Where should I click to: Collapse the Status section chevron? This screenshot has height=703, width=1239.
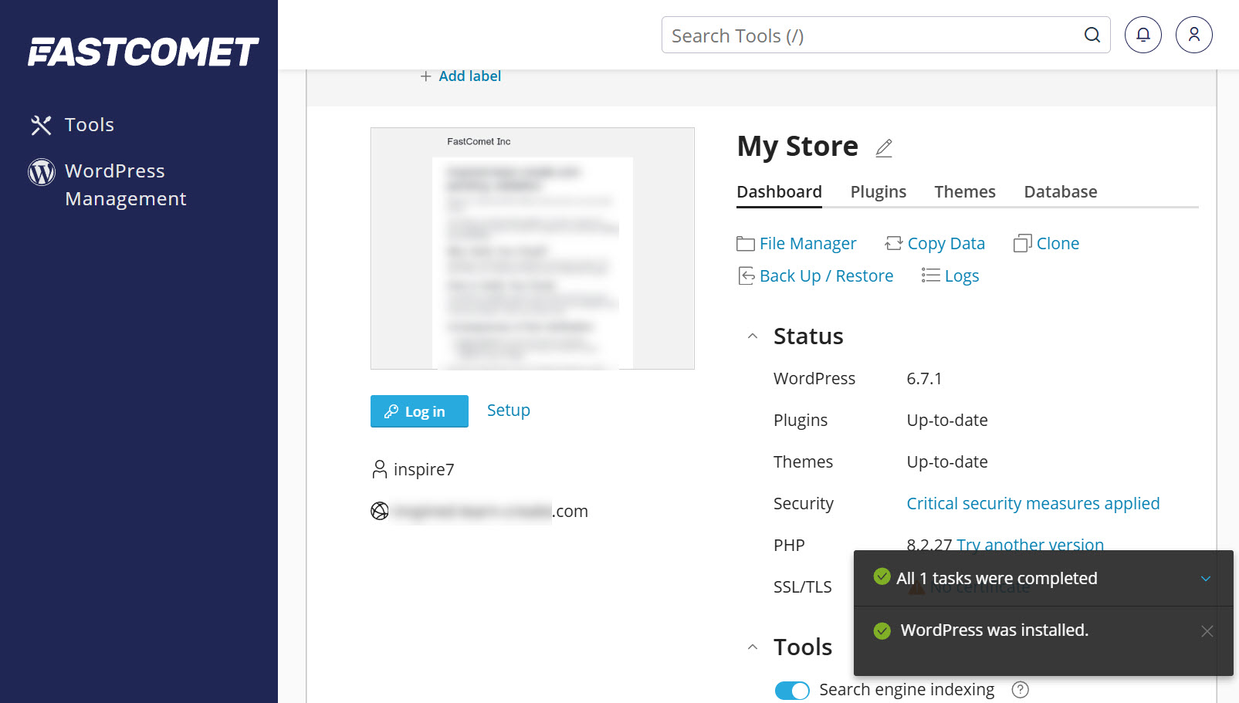[x=753, y=336]
